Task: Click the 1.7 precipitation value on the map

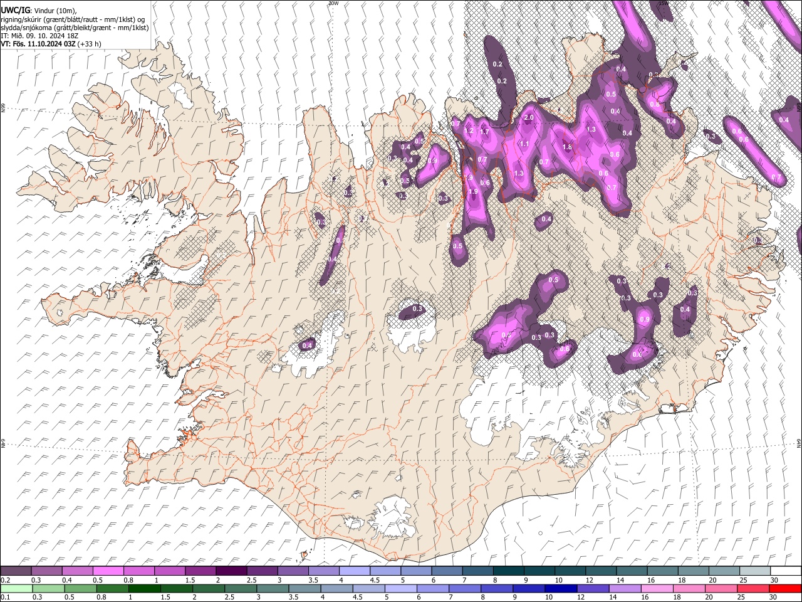Action: point(484,132)
